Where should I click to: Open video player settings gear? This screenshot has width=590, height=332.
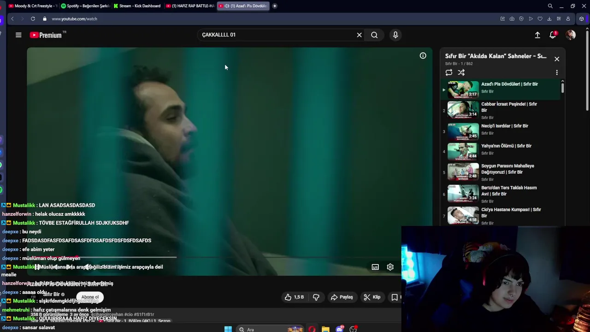pos(390,267)
